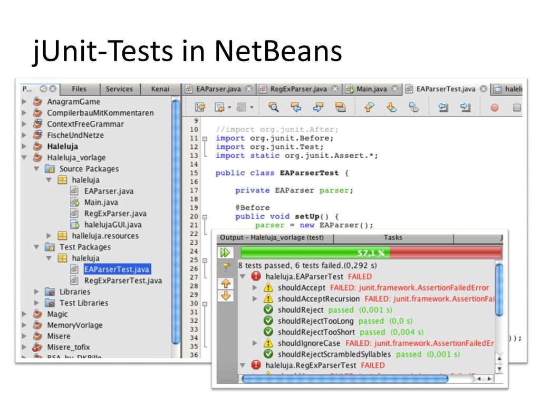Collapse the Test Packages node
540x405 pixels.
pos(36,247)
